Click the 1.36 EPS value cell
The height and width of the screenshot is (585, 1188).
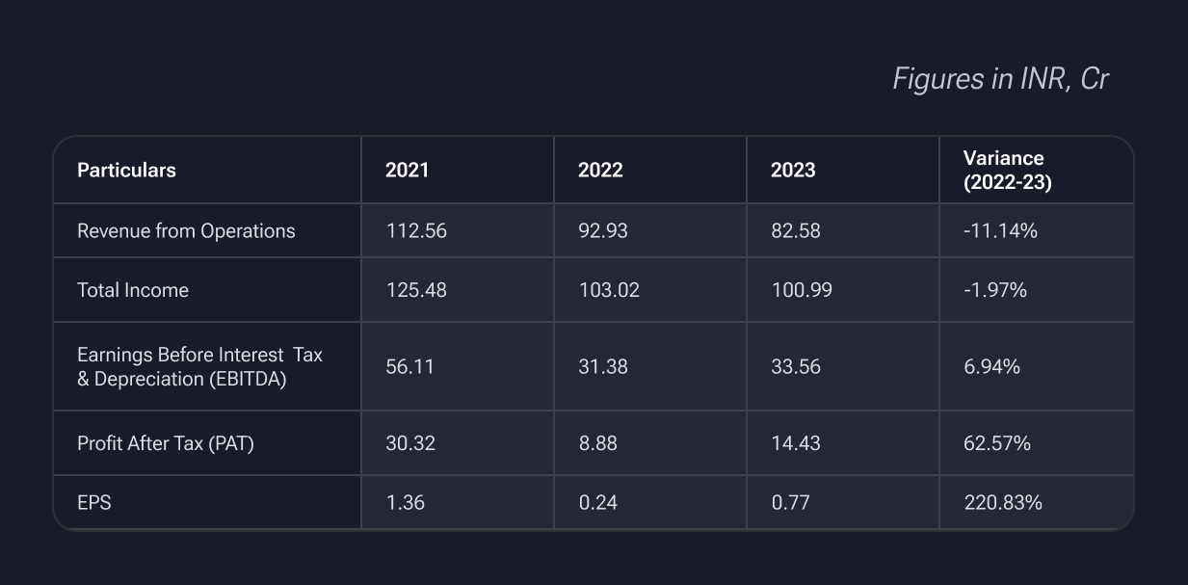[405, 502]
